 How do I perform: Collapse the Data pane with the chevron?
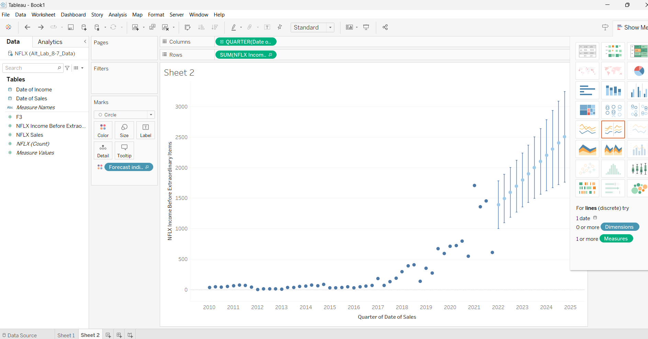click(x=85, y=42)
